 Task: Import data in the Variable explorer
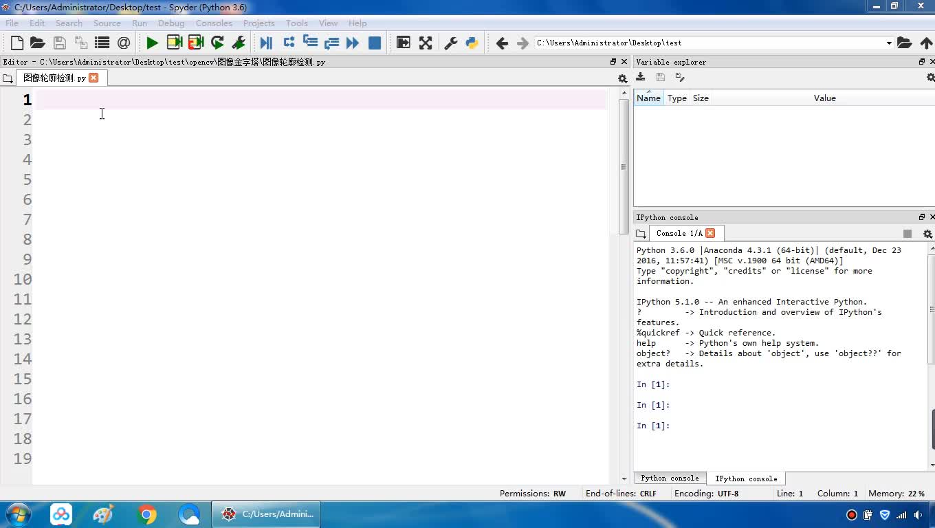coord(641,78)
